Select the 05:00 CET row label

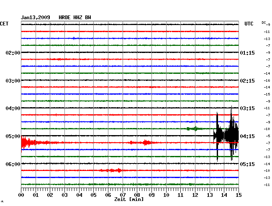[x=13, y=136]
